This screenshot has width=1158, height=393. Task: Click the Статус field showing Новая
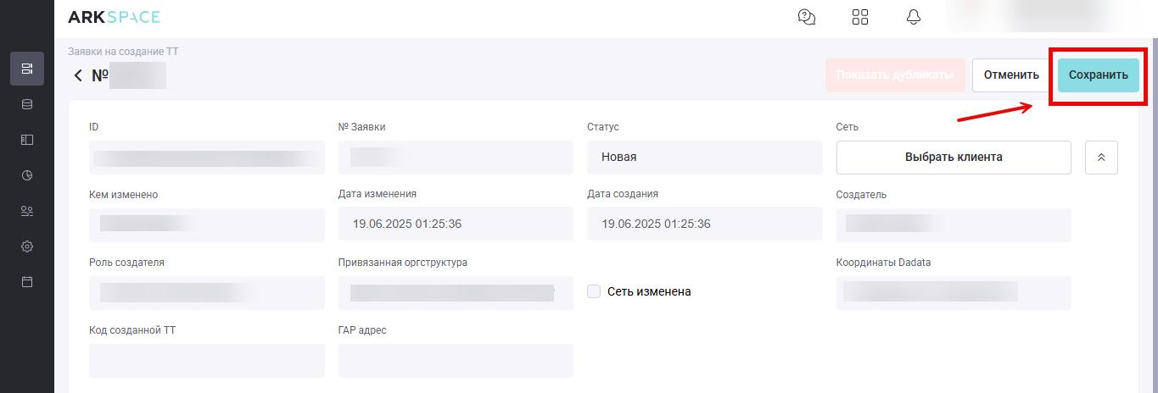[704, 158]
